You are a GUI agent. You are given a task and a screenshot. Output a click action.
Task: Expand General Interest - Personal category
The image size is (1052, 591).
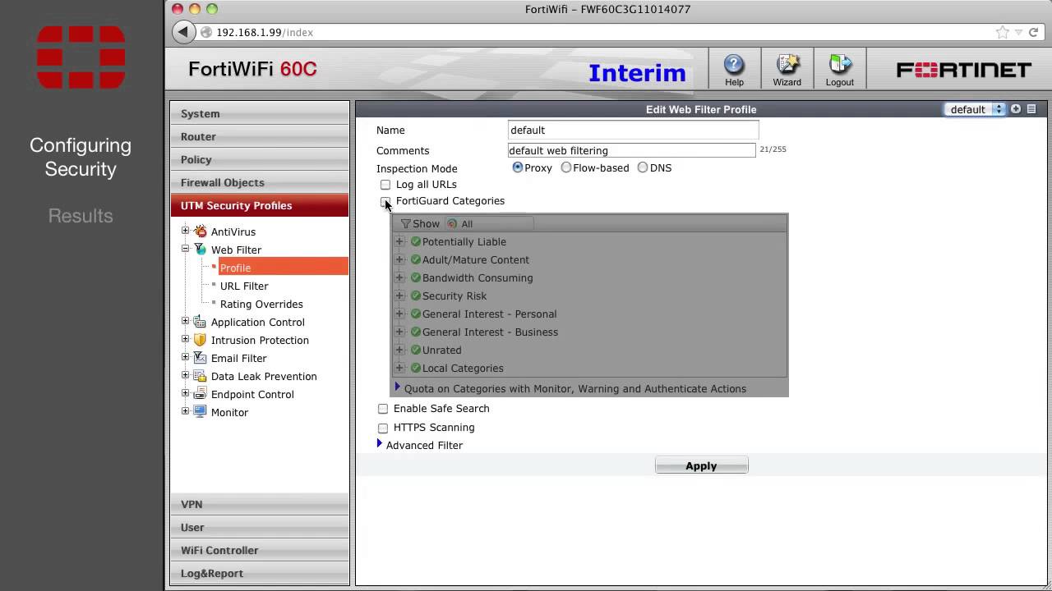(x=399, y=314)
